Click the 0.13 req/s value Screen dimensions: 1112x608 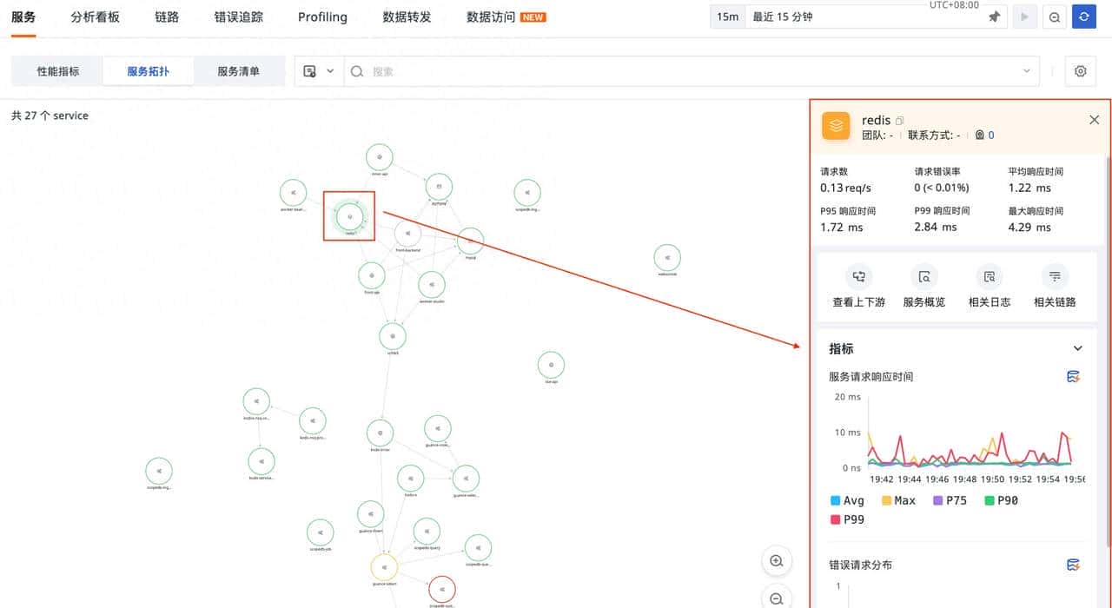point(846,188)
